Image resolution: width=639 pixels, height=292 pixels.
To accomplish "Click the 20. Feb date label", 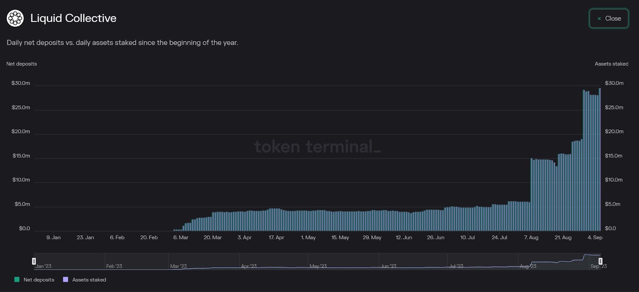I will point(149,238).
